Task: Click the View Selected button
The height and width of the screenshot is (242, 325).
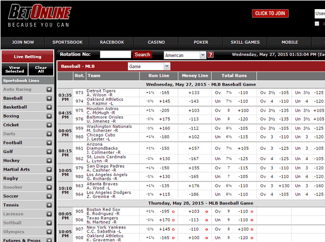Action: pos(15,69)
